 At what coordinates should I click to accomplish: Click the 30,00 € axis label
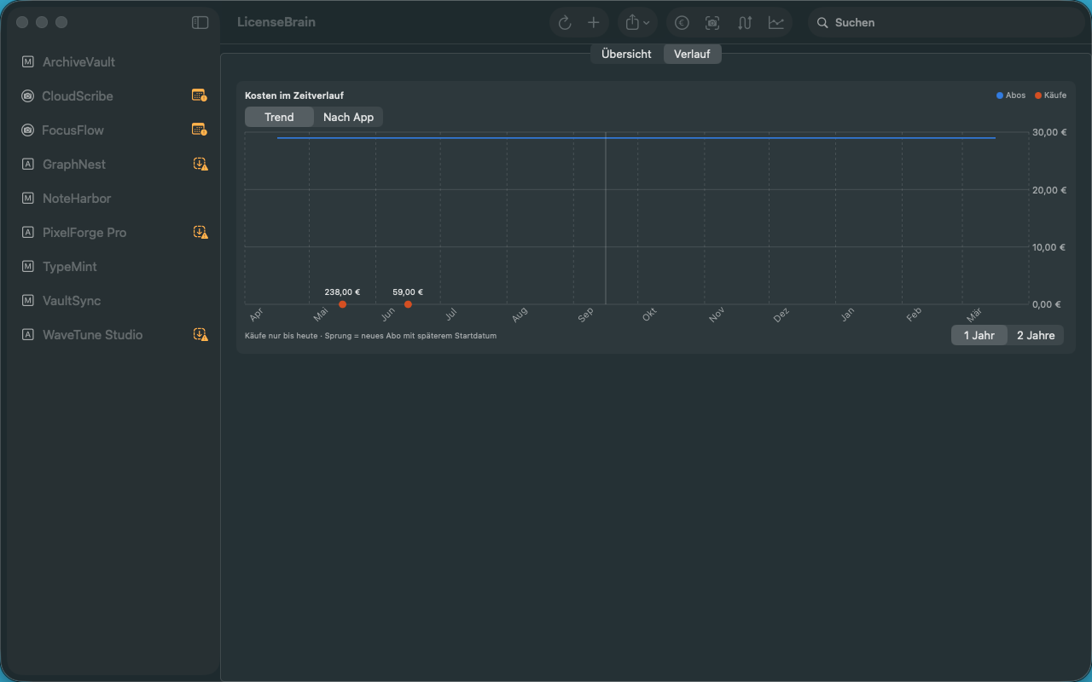(x=1049, y=132)
